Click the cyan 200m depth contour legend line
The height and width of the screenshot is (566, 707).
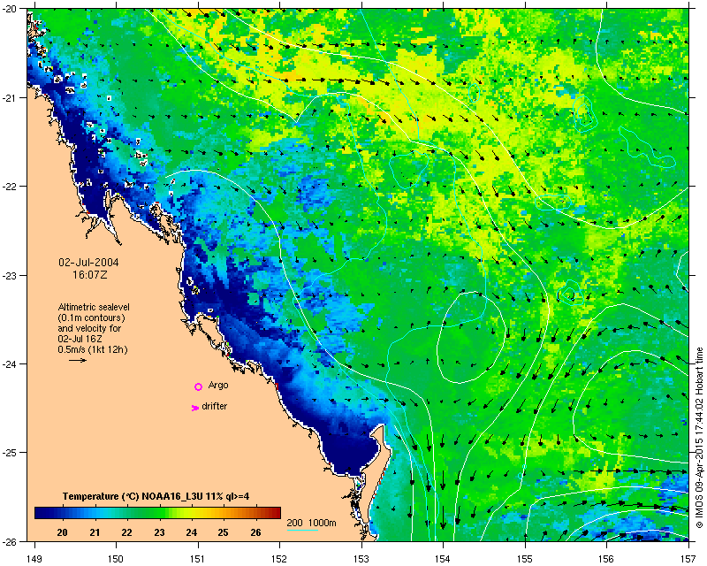click(302, 530)
